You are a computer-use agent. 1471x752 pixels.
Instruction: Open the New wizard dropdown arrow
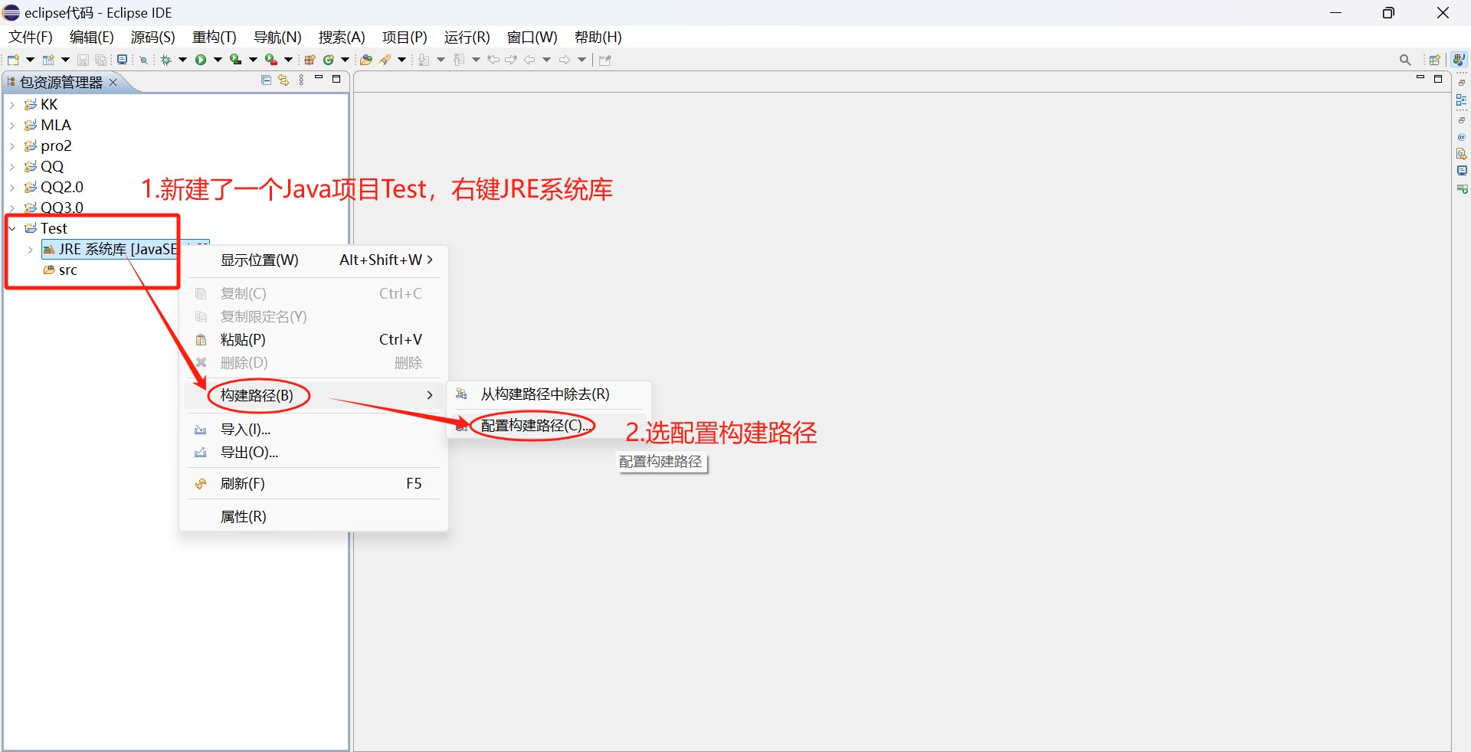30,60
